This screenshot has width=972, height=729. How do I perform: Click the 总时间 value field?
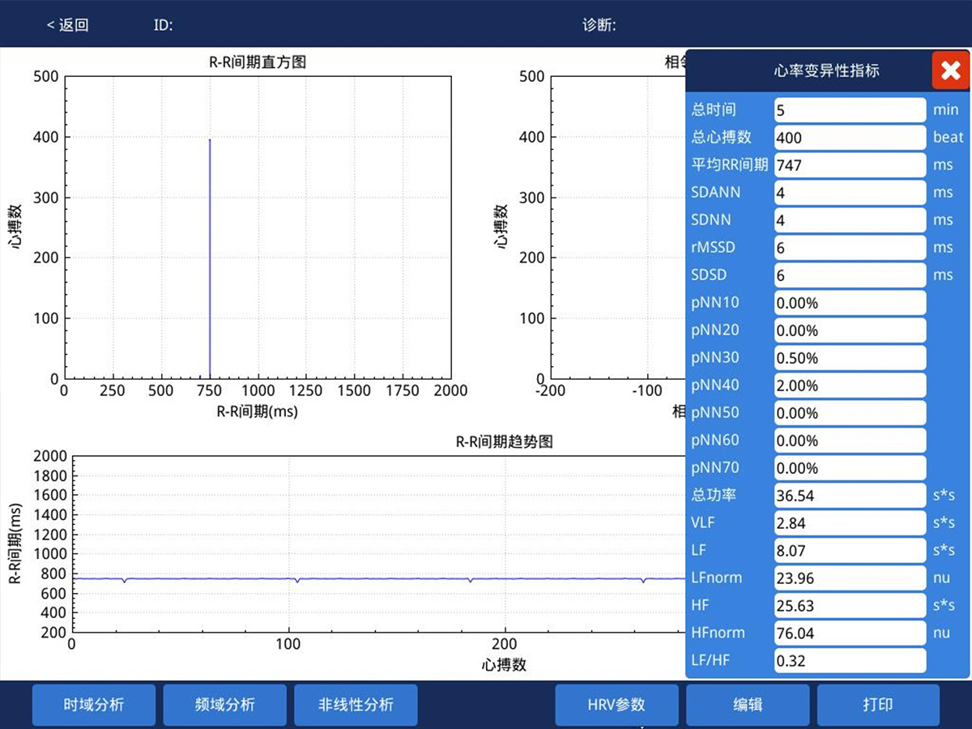849,110
